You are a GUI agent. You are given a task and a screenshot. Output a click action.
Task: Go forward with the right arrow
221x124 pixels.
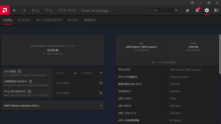click(x=24, y=10)
